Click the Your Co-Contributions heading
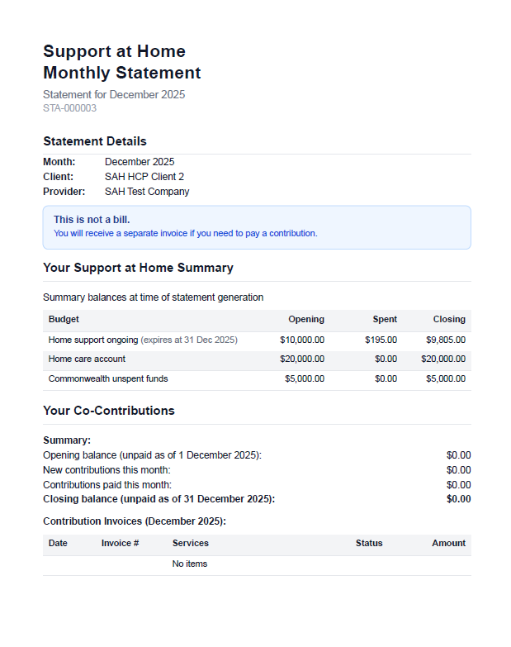Image resolution: width=511 pixels, height=647 pixels. 109,411
